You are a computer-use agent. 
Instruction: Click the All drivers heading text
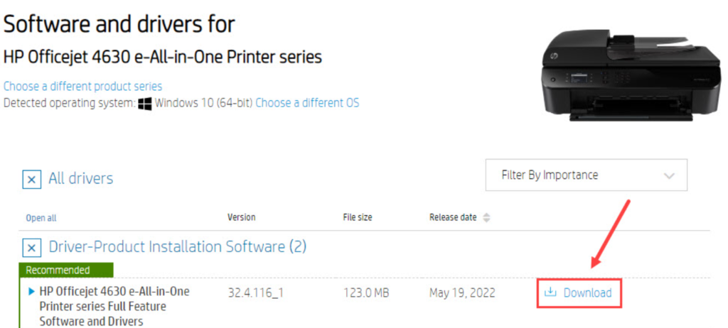(80, 179)
